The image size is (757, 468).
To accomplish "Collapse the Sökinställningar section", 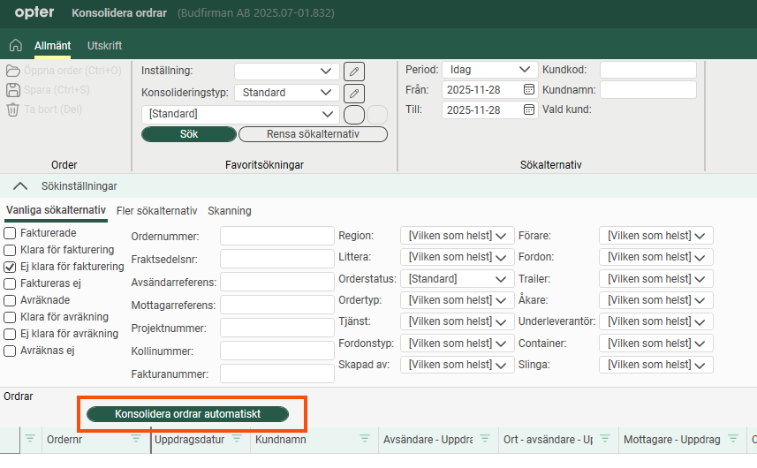I will coord(19,186).
